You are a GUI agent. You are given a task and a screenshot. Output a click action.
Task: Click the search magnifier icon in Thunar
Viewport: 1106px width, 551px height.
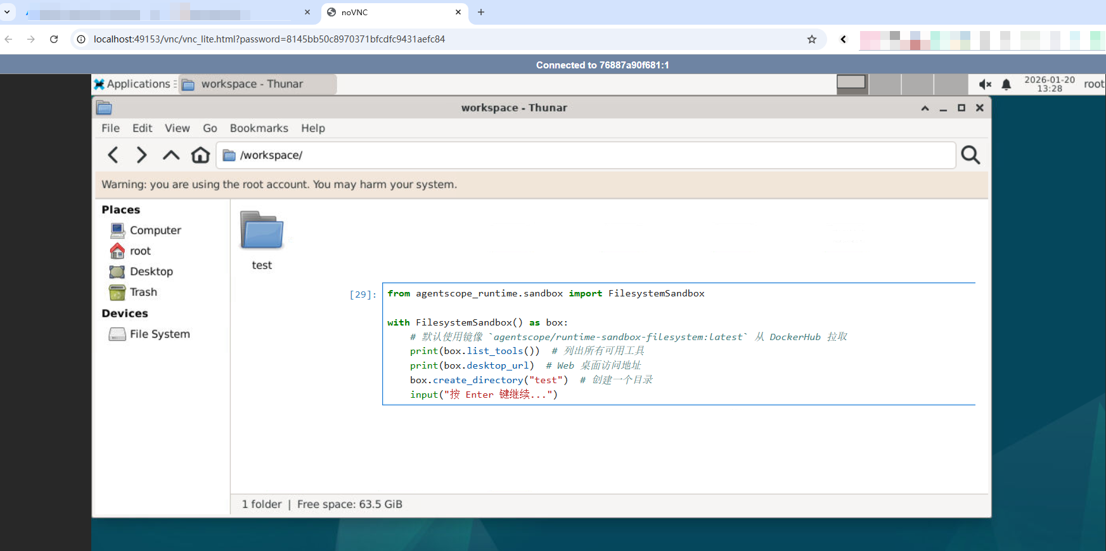[970, 155]
